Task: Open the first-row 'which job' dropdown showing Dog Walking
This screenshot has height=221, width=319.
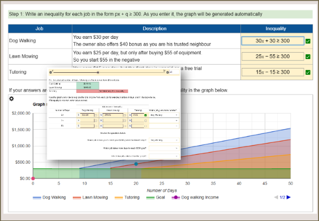Action: (x=164, y=115)
